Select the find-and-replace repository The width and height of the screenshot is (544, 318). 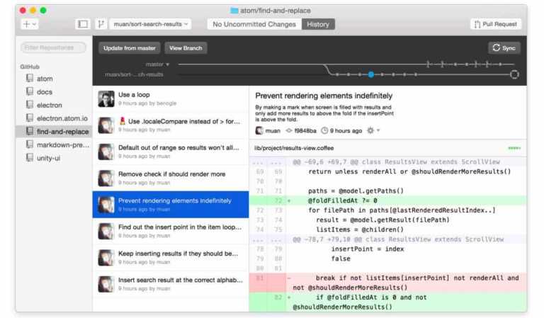tap(54, 132)
